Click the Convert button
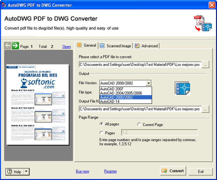The height and width of the screenshot is (180, 217). 173,171
